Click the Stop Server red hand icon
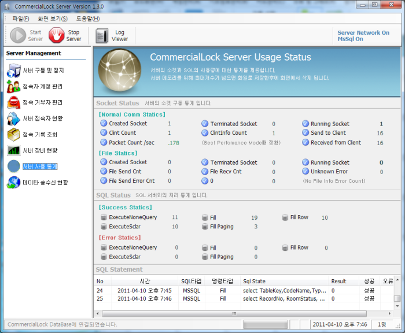The width and height of the screenshot is (405, 333). (56, 35)
